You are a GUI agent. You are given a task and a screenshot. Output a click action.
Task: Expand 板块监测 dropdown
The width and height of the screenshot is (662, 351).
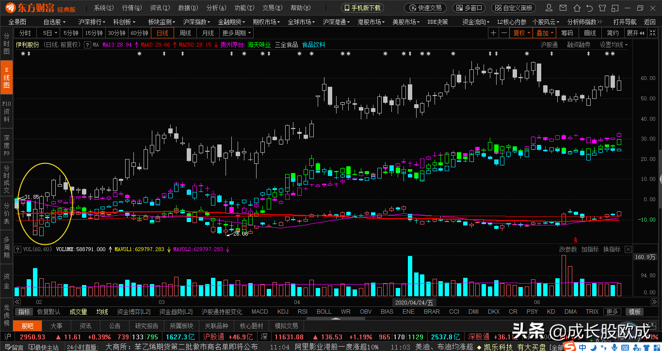pos(162,22)
